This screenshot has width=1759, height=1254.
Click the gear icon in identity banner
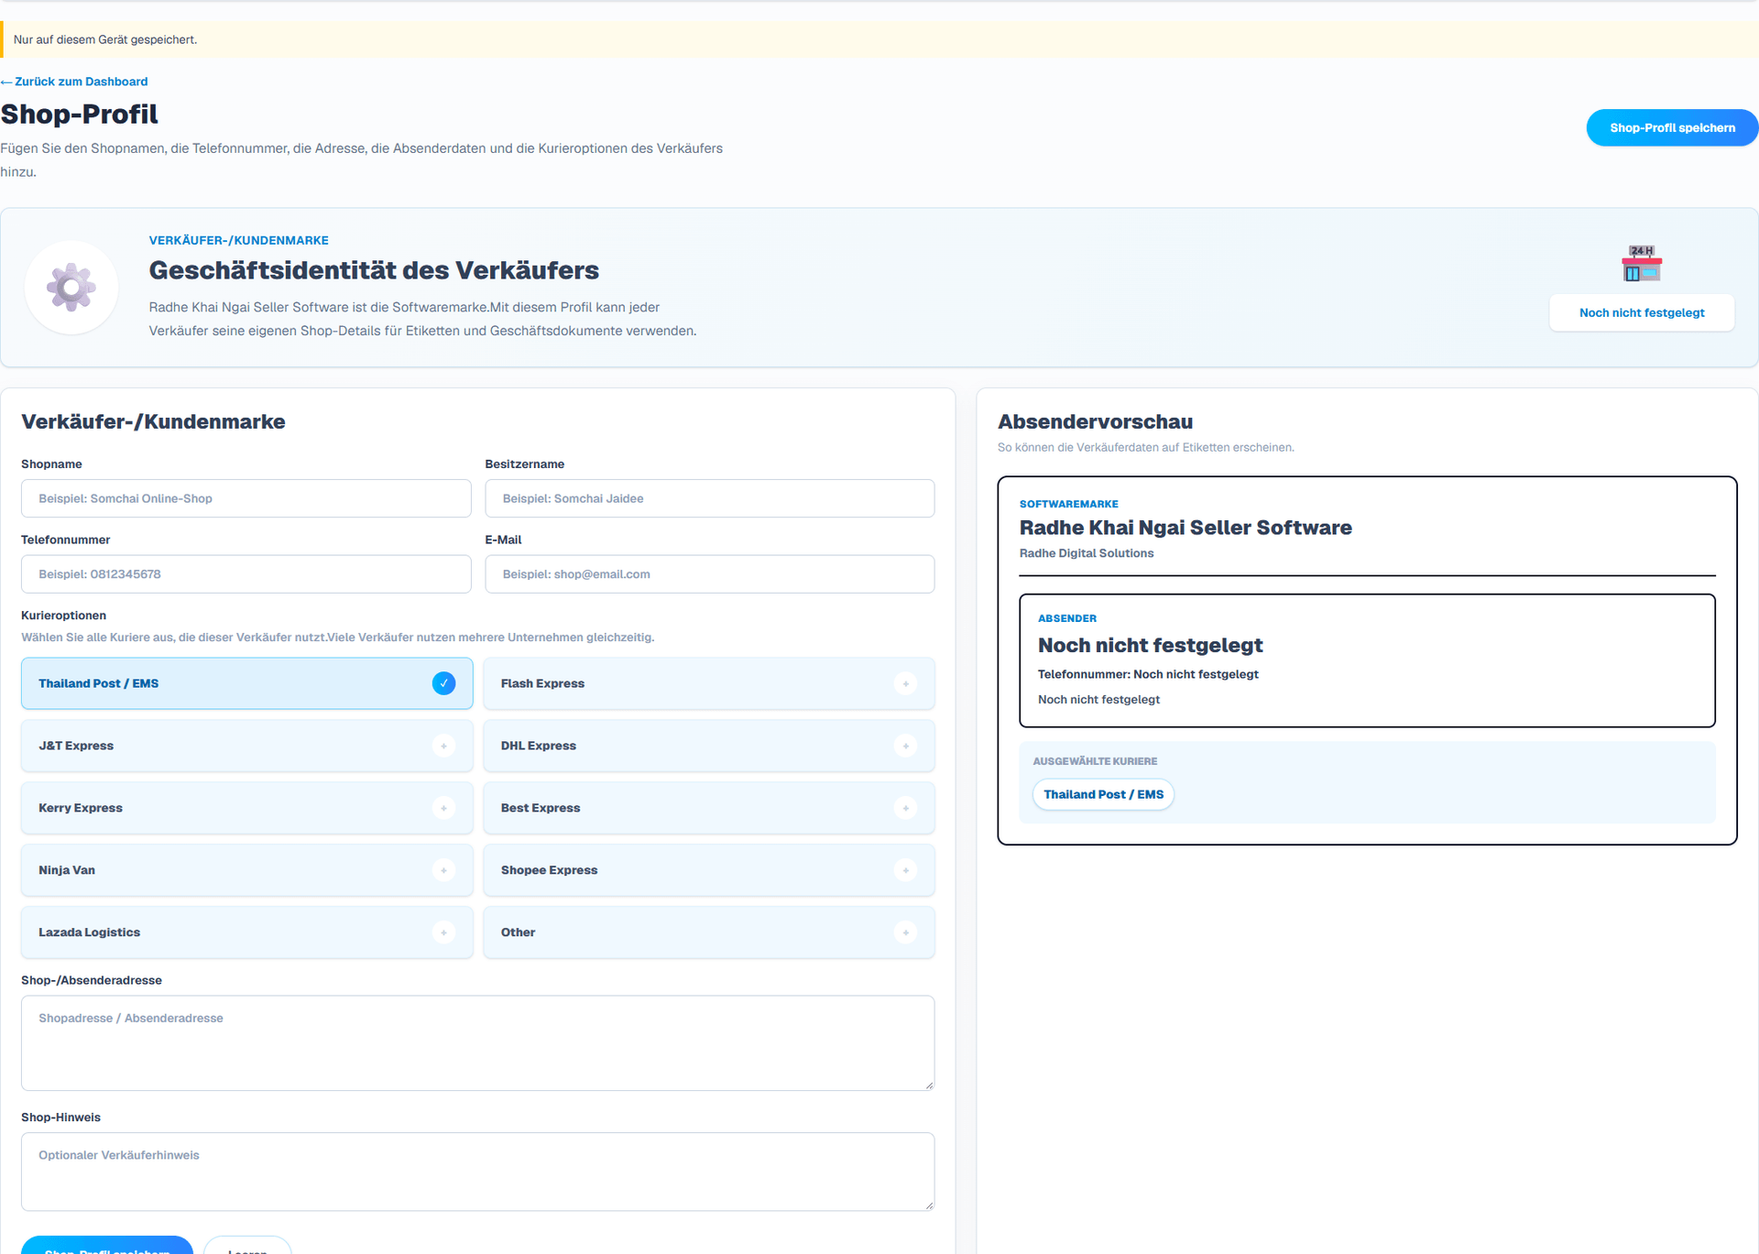pyautogui.click(x=71, y=288)
